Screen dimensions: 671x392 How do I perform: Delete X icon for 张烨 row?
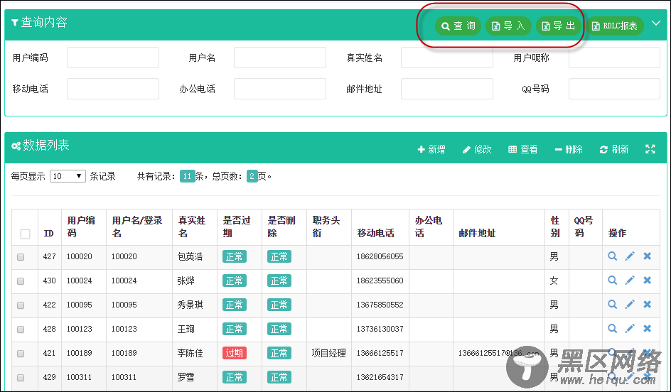click(647, 280)
